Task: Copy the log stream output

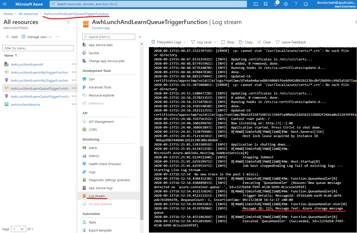Action: [246, 42]
